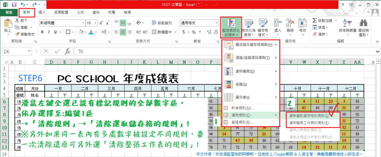The height and width of the screenshot is (157, 381).
Task: Switch to the 插入 ribbon tab
Action: pos(42,12)
